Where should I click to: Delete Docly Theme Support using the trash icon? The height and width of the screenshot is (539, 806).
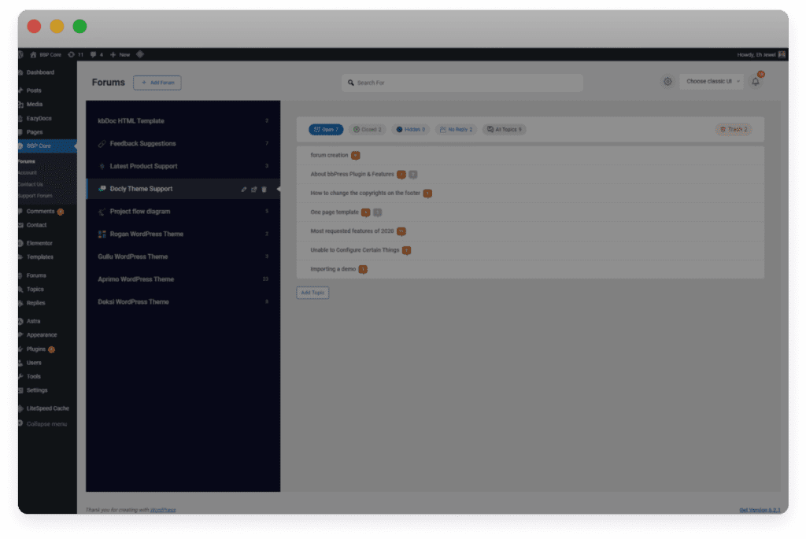pyautogui.click(x=264, y=189)
